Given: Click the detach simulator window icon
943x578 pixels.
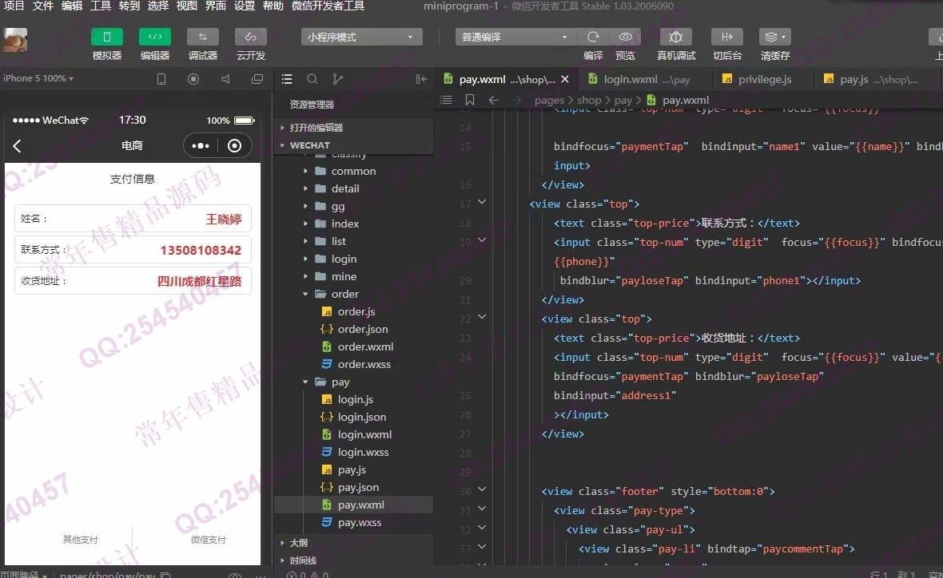Looking at the screenshot, I should (257, 79).
